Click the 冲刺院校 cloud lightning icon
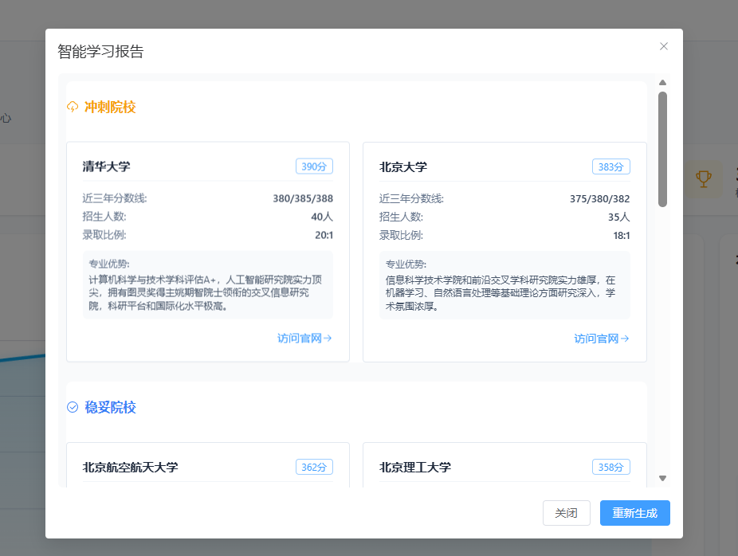 73,107
